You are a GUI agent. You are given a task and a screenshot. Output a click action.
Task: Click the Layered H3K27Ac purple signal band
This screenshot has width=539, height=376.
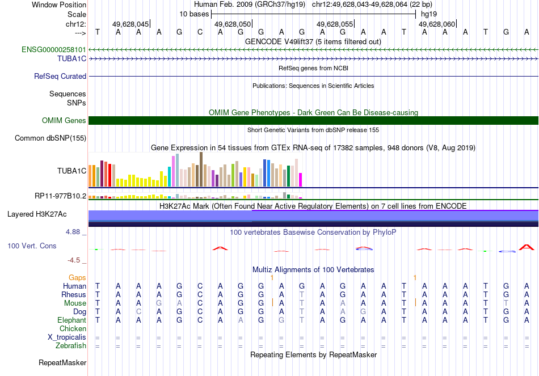point(313,218)
